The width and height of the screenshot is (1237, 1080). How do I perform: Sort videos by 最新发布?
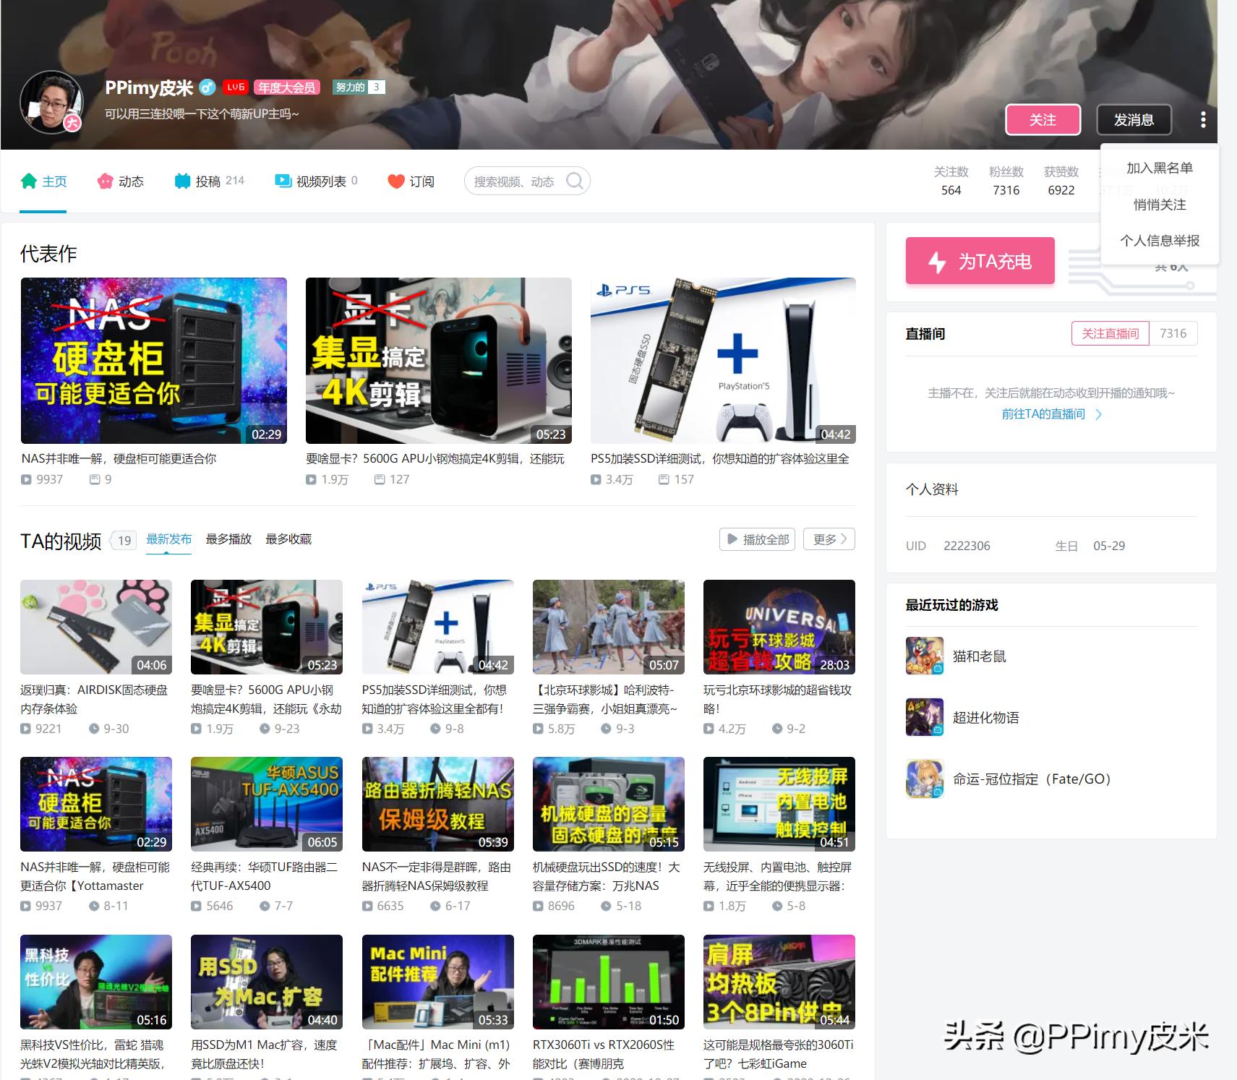pos(169,539)
